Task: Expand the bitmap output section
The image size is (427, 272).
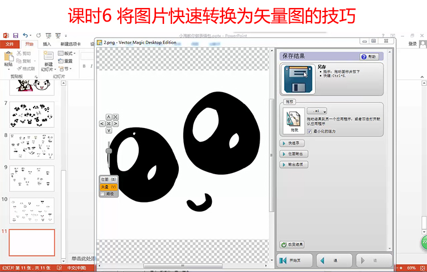Action: coord(294,154)
